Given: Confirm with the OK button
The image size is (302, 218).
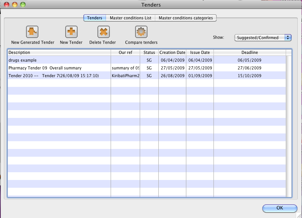Looking at the screenshot, I should [x=279, y=208].
